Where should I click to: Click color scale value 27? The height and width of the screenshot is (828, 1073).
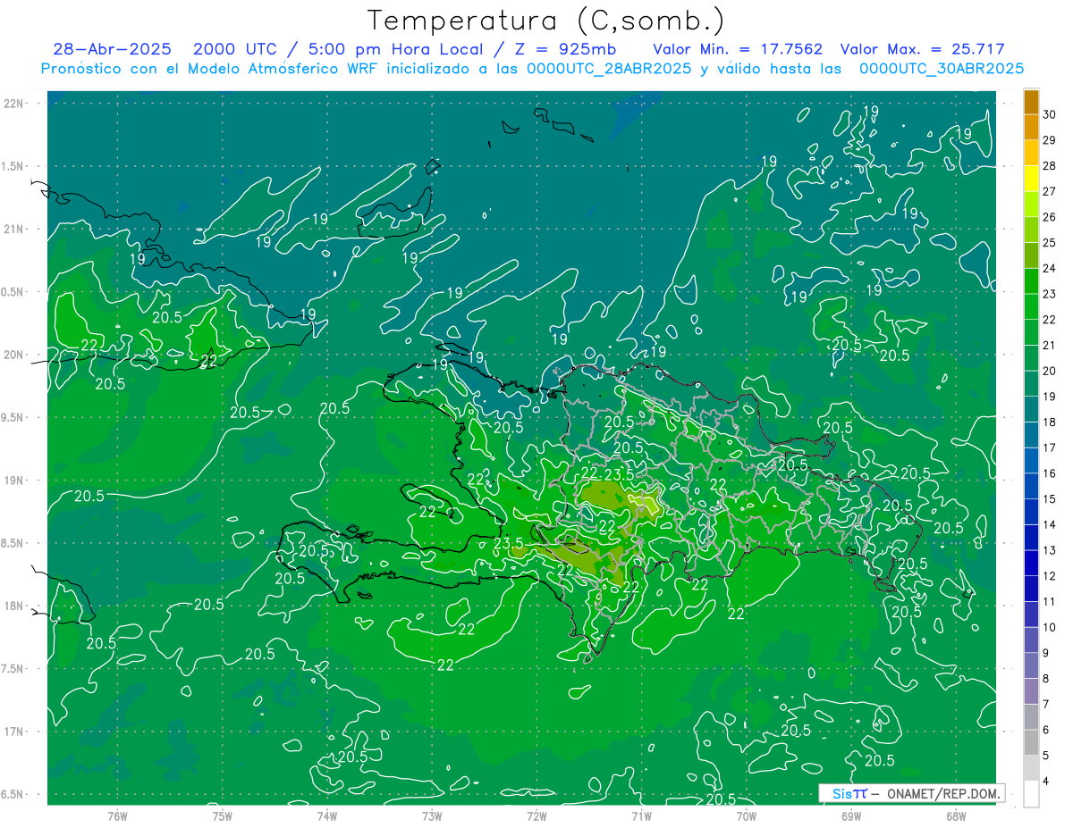coord(1050,190)
